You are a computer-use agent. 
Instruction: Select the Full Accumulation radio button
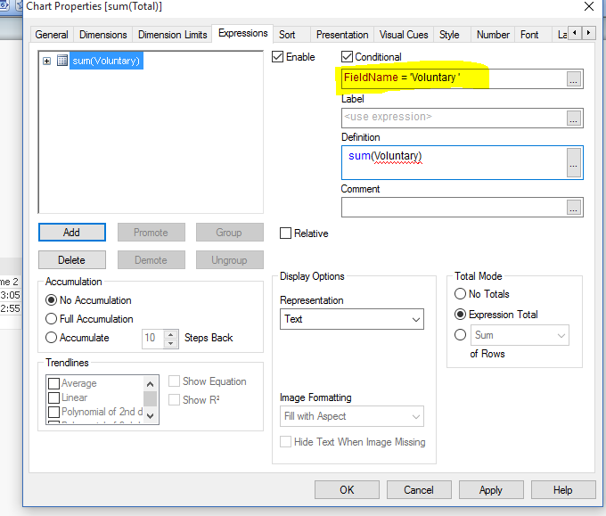(x=53, y=319)
